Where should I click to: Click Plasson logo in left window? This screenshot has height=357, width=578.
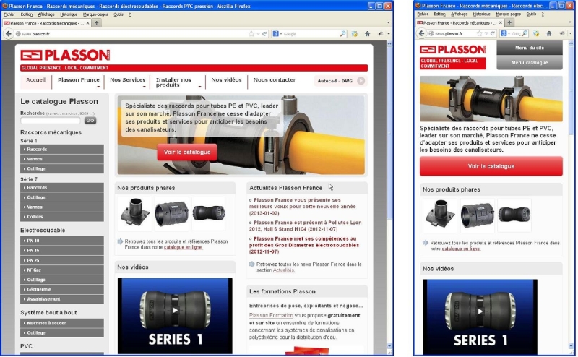coord(65,56)
